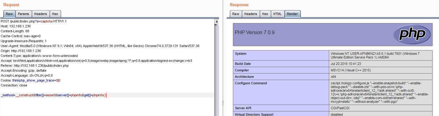Click the Accept-Encoding: gzip, deflate line
This screenshot has height=116, width=439.
tap(24, 70)
